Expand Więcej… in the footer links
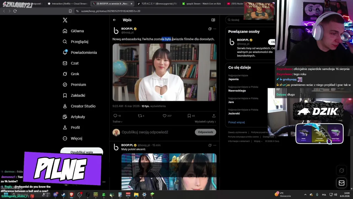The width and height of the screenshot is (353, 199). 258,141
